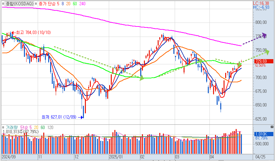Click the HC:-6.93 indicator text
This screenshot has width=275, height=161.
[261, 7]
